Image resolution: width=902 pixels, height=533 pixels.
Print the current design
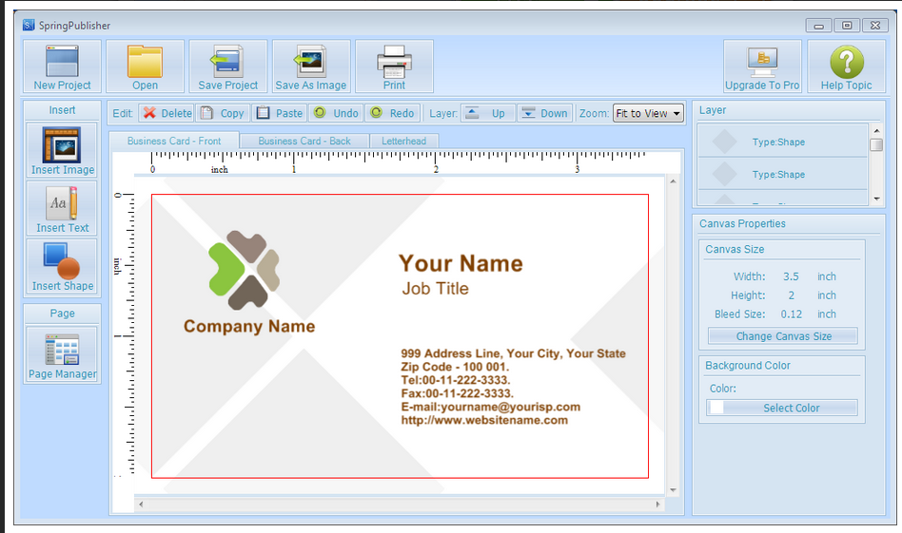tap(394, 67)
